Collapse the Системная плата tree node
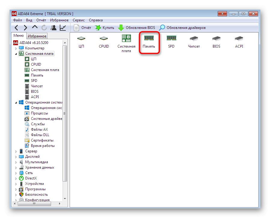Viewport: 270px width, 218px height. click(16, 54)
